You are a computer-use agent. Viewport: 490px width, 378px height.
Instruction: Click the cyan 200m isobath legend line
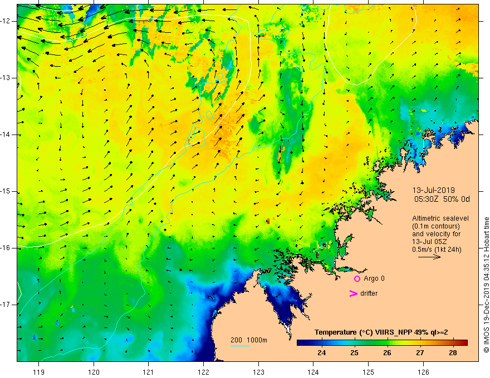tap(239, 346)
